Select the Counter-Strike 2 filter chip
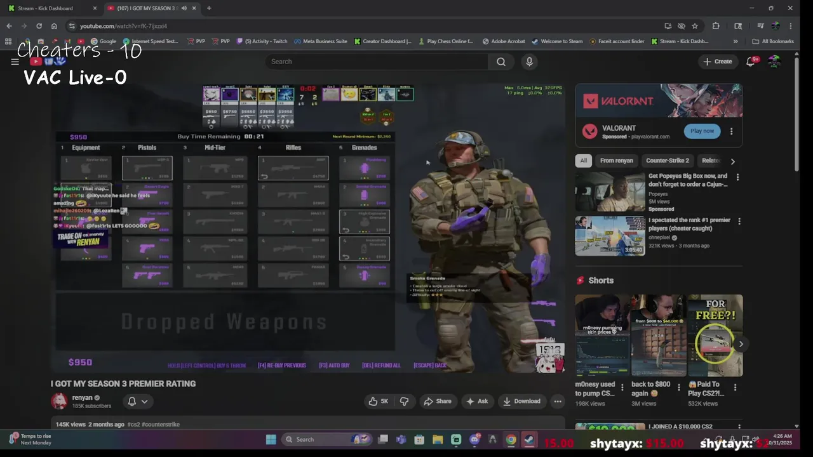Viewport: 813px width, 457px height. pyautogui.click(x=667, y=161)
